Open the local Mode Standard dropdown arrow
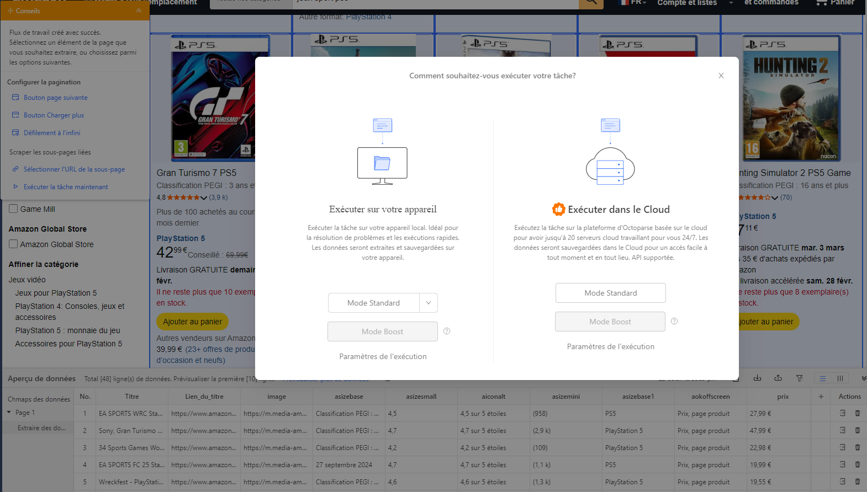The height and width of the screenshot is (492, 867). coord(429,303)
